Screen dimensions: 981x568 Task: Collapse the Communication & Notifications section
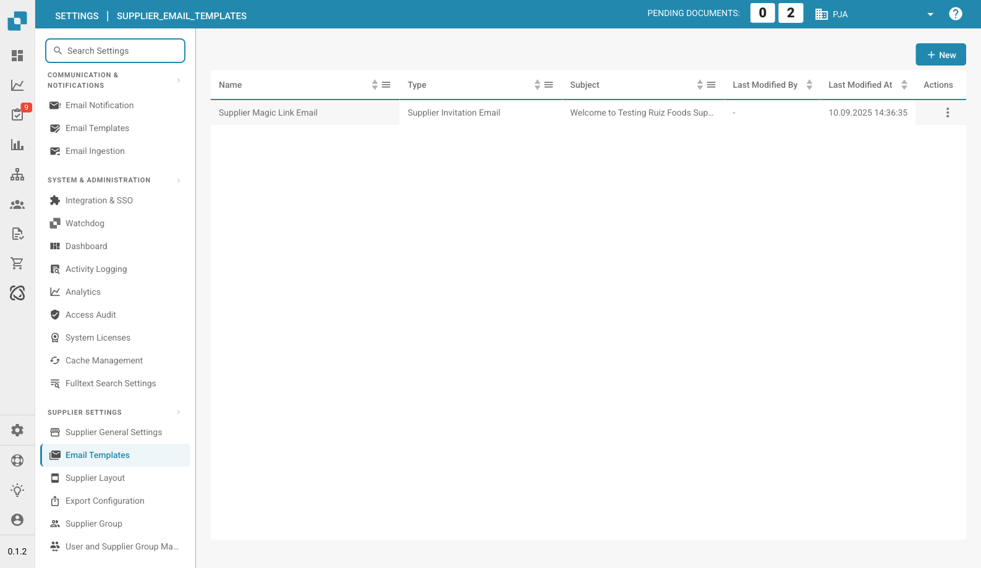tap(179, 80)
